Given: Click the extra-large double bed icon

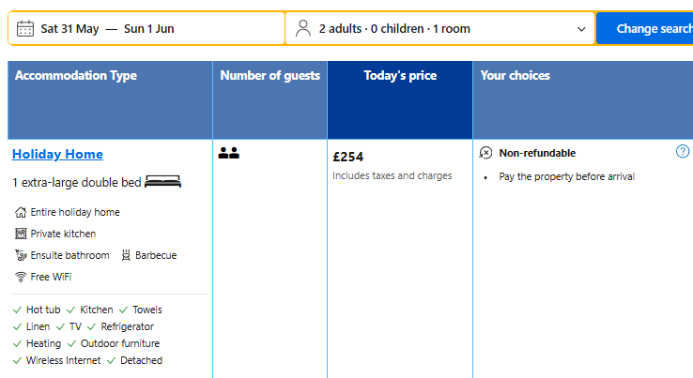Looking at the screenshot, I should point(163,182).
